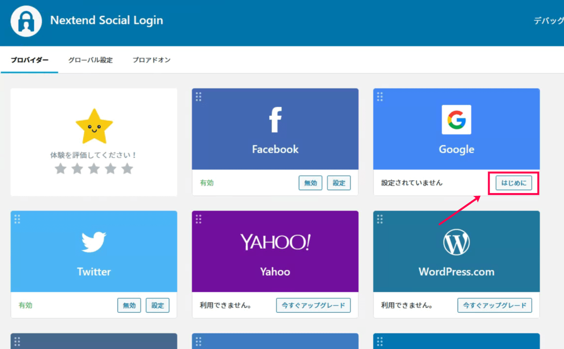564x349 pixels.
Task: Grab the WordPress.com card drag handle
Action: [380, 219]
